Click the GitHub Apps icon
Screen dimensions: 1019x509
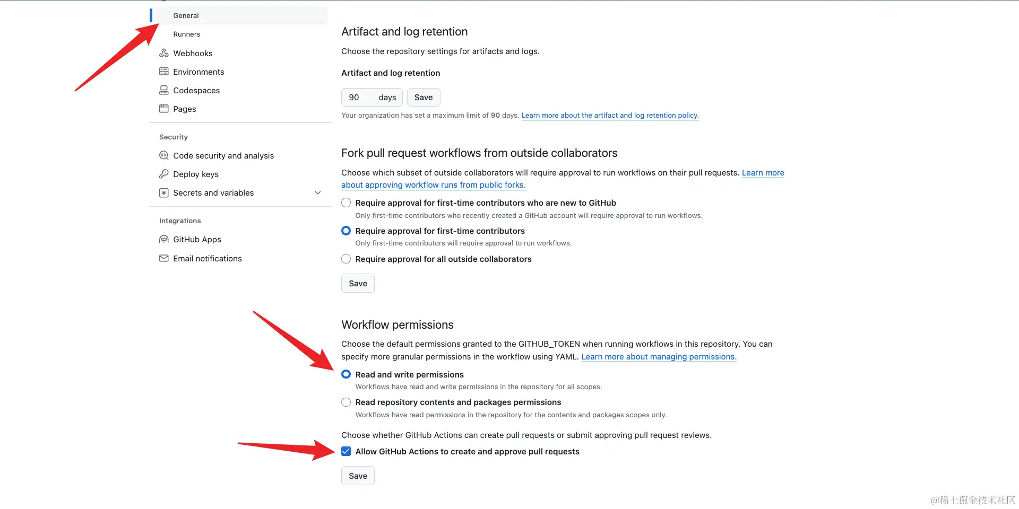click(x=164, y=239)
